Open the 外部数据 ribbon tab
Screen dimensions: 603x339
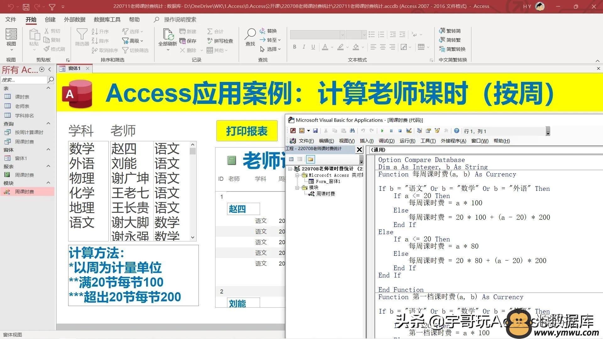75,19
